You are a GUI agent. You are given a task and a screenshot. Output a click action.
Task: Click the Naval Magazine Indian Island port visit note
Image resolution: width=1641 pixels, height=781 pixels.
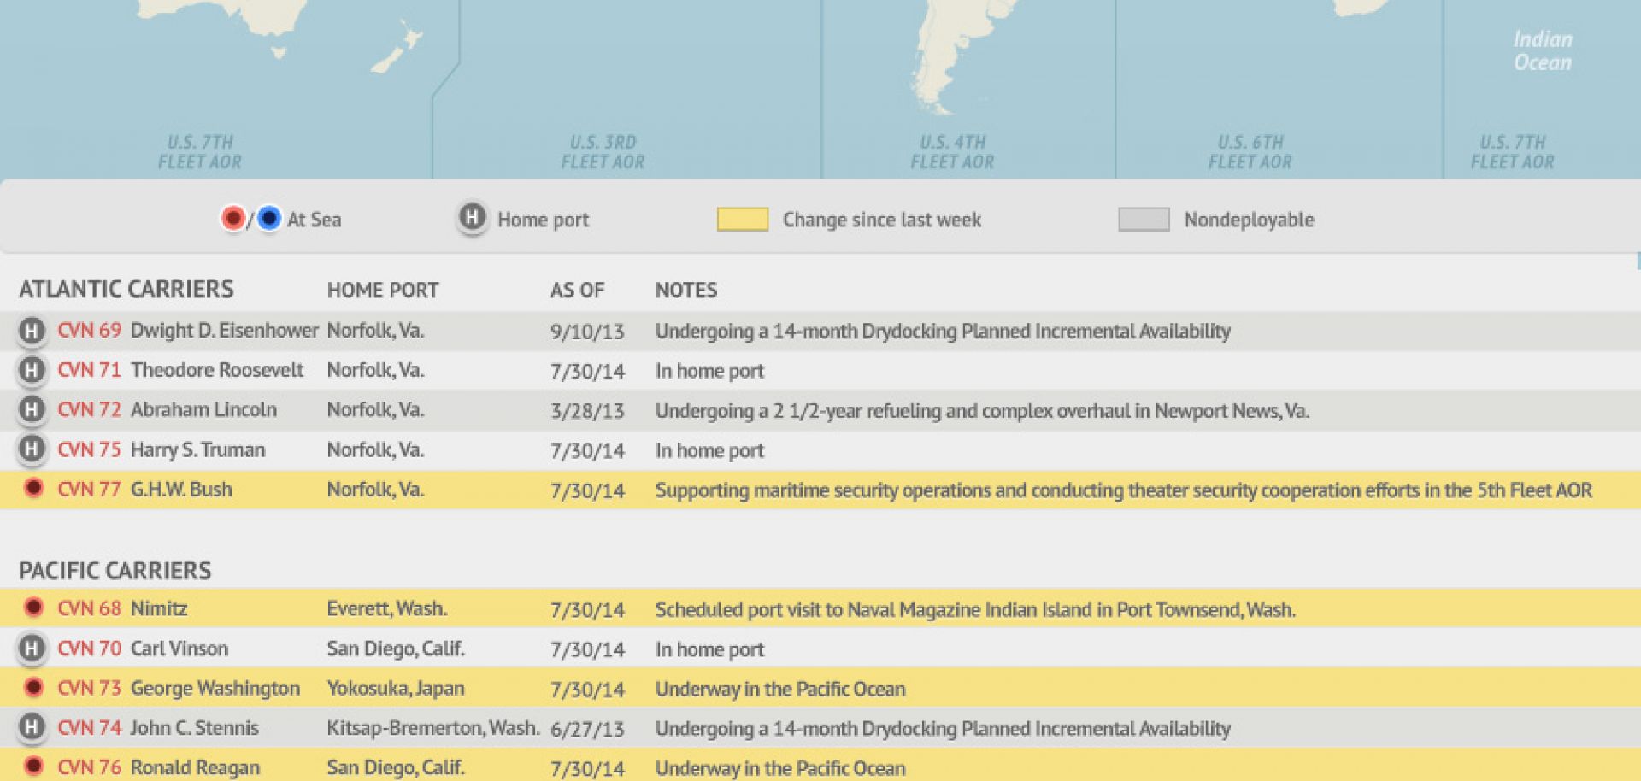click(975, 609)
